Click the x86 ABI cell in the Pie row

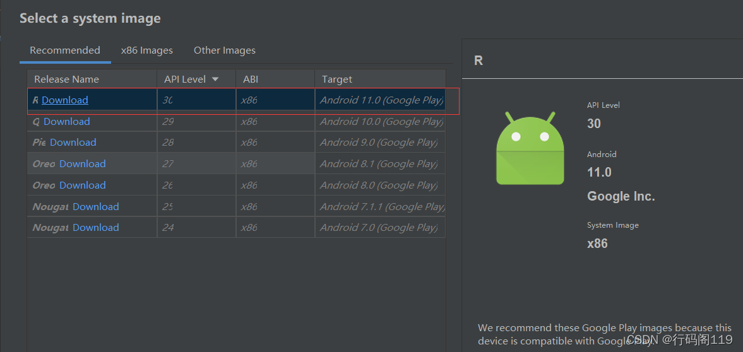275,142
